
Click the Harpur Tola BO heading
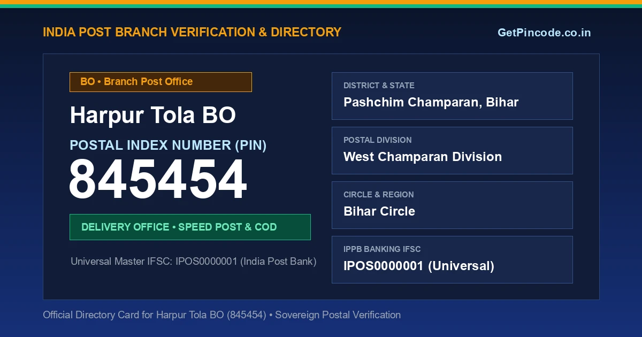point(152,116)
